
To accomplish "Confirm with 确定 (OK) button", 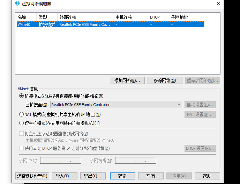I will (x=122, y=176).
